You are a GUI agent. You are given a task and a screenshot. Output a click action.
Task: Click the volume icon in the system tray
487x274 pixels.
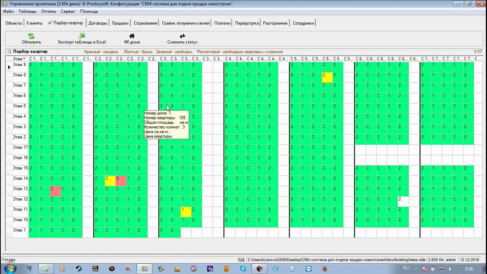(450, 269)
